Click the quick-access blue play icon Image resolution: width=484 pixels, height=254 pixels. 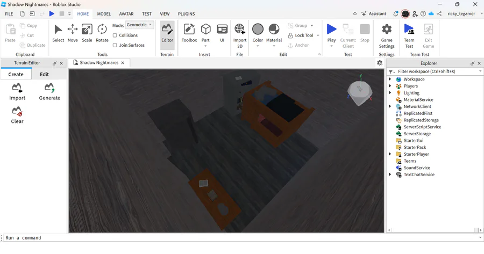coord(52,13)
